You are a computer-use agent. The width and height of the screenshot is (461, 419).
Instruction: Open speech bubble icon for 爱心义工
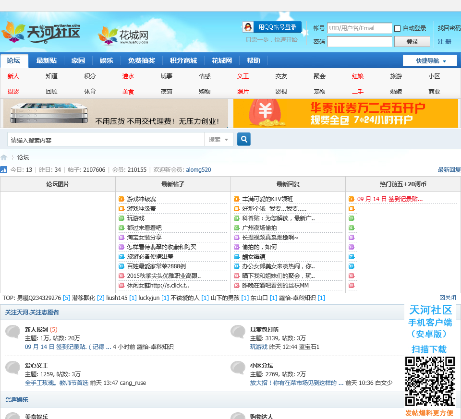tap(13, 368)
